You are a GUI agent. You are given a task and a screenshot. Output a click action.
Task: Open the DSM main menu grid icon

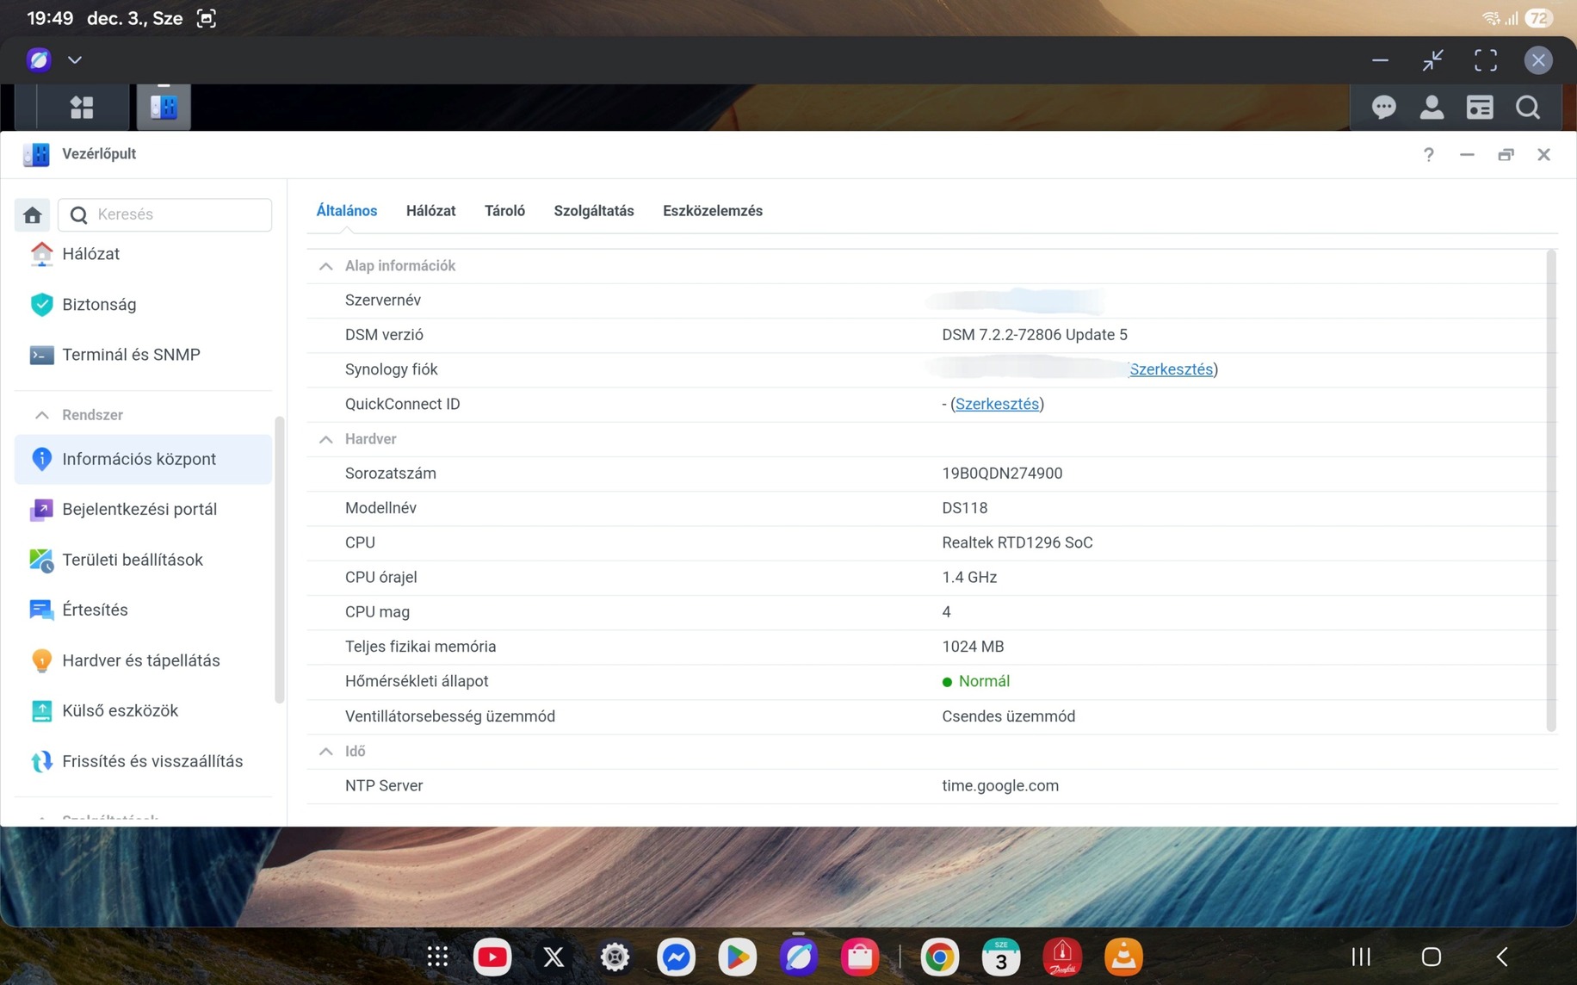82,108
